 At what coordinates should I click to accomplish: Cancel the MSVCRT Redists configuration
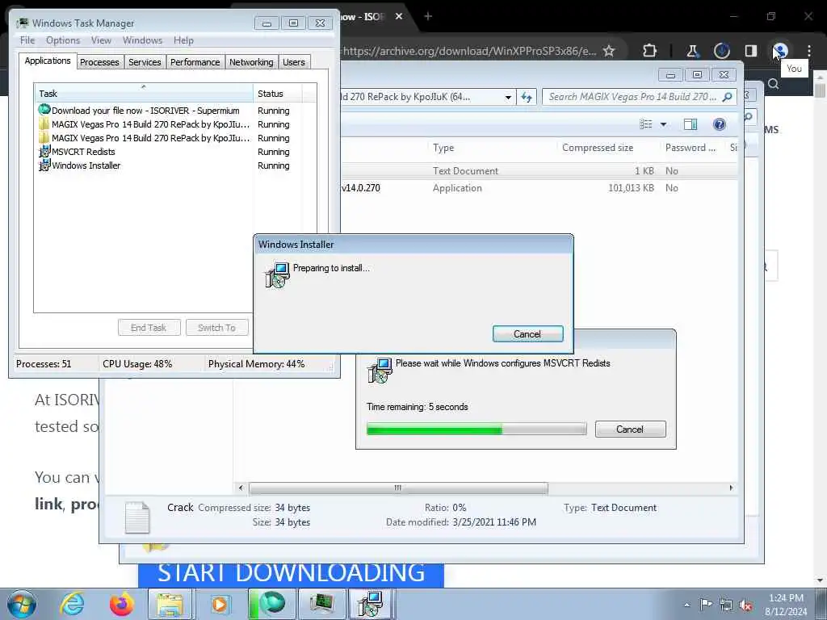click(630, 429)
